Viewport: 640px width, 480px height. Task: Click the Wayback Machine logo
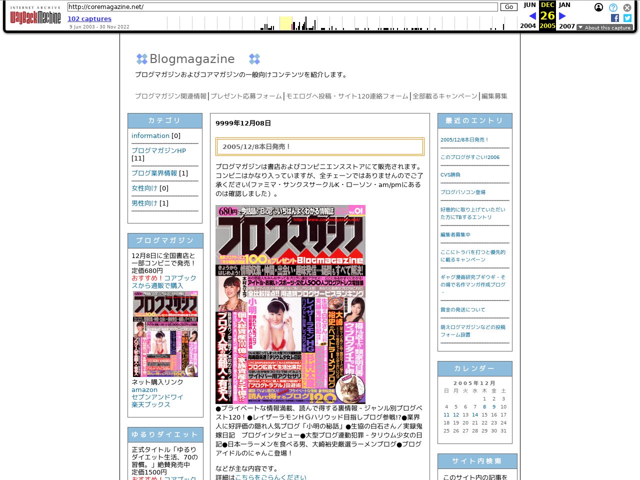(x=35, y=16)
